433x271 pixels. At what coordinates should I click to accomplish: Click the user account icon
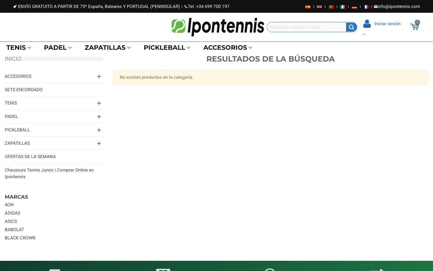(x=367, y=24)
